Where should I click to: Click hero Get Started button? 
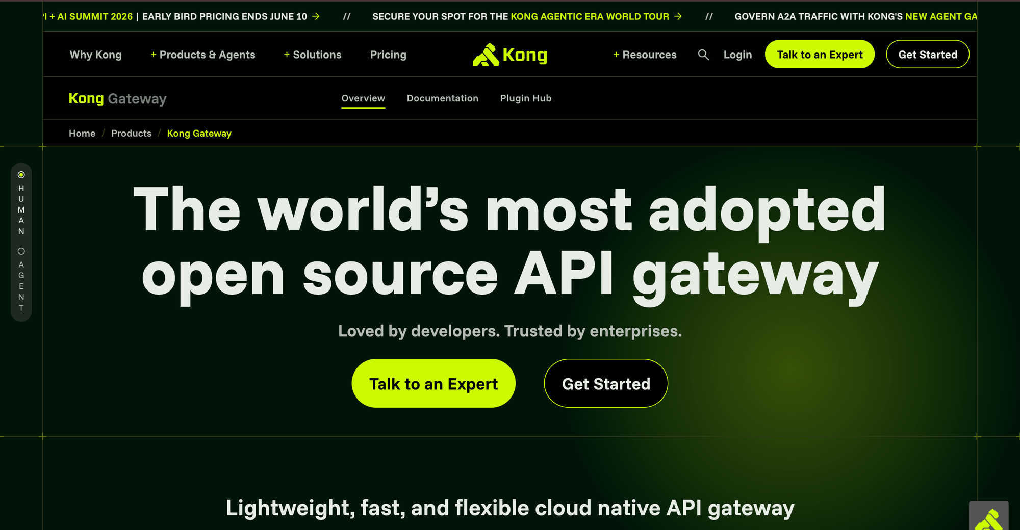pyautogui.click(x=606, y=383)
